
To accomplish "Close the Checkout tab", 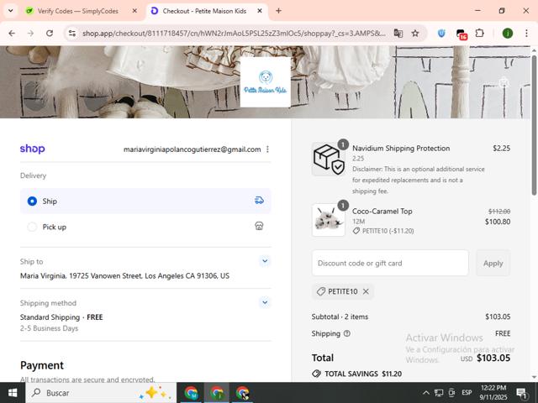I will point(260,11).
